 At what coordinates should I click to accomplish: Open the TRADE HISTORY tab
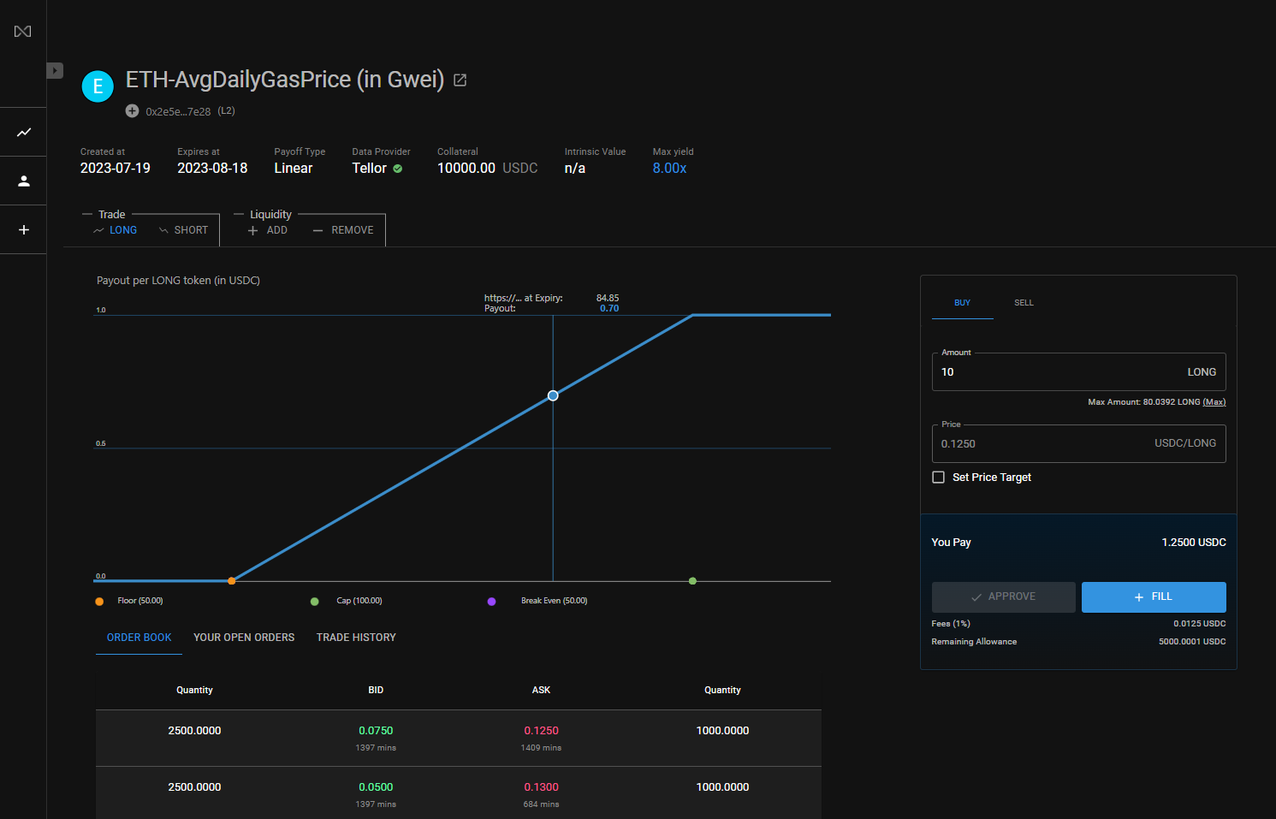(356, 638)
